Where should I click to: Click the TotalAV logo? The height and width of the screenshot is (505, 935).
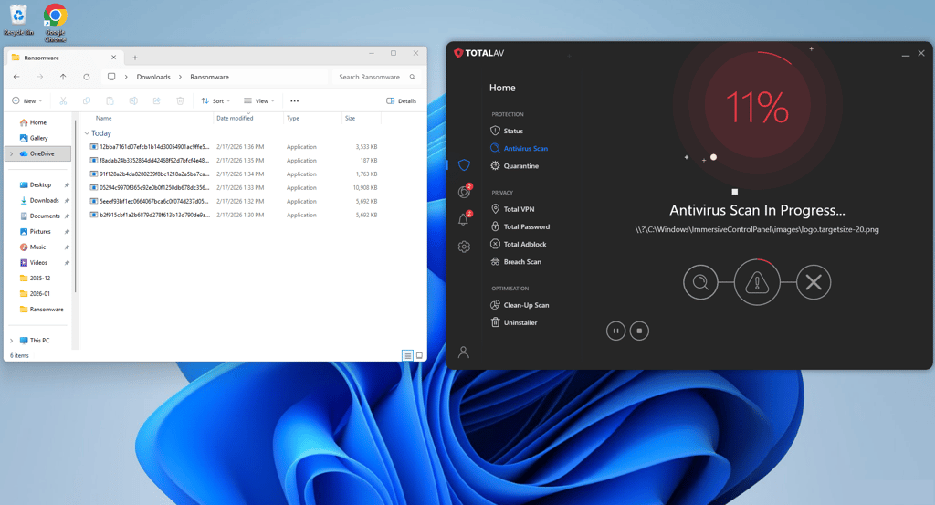[478, 53]
